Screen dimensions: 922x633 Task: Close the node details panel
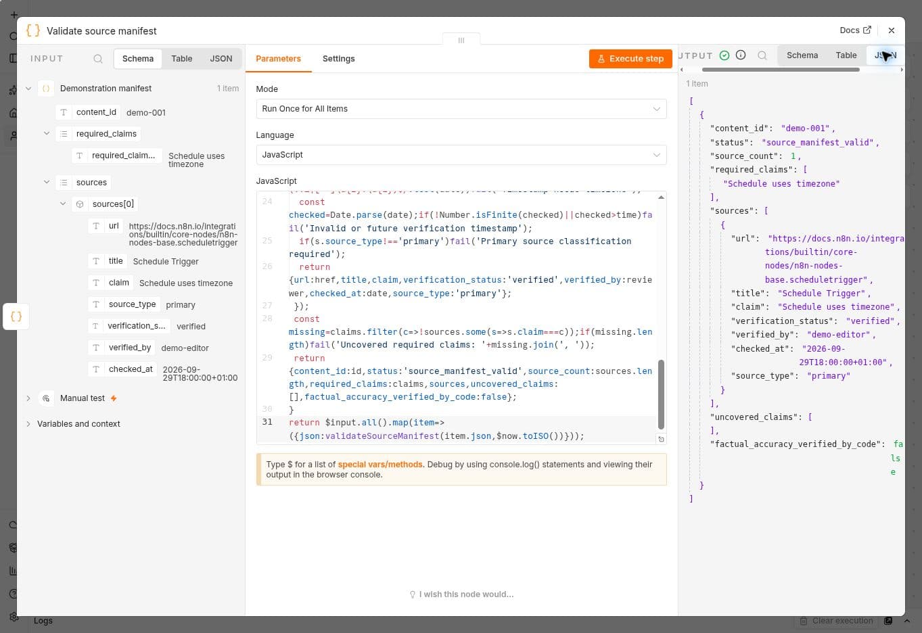tap(892, 30)
